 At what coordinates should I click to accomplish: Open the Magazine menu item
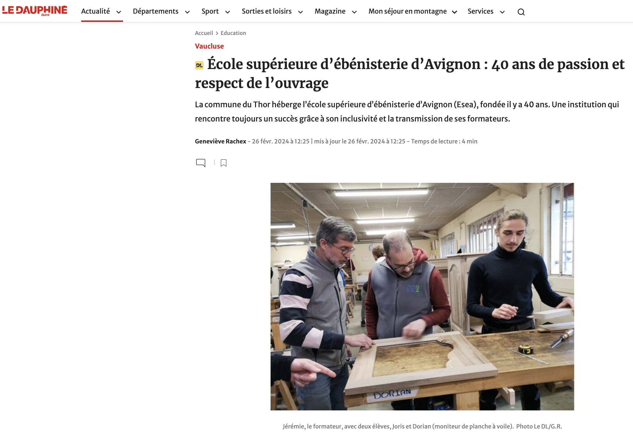coord(330,11)
